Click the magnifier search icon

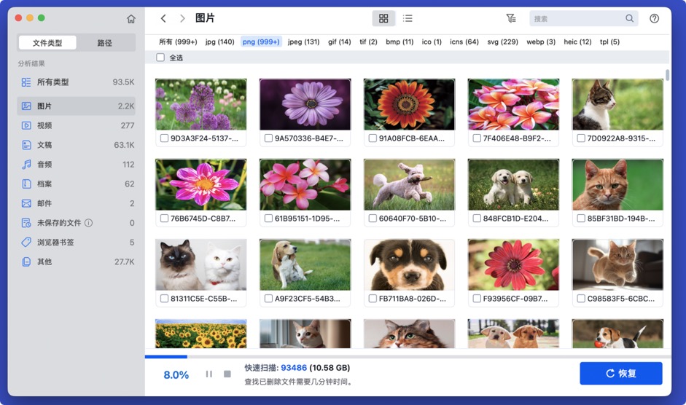[629, 18]
